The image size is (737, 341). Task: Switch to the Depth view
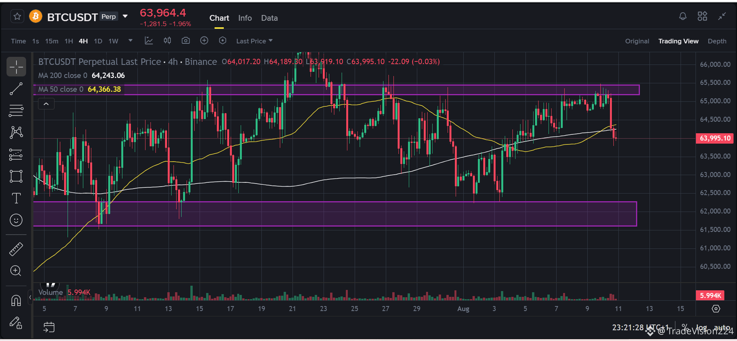tap(717, 41)
